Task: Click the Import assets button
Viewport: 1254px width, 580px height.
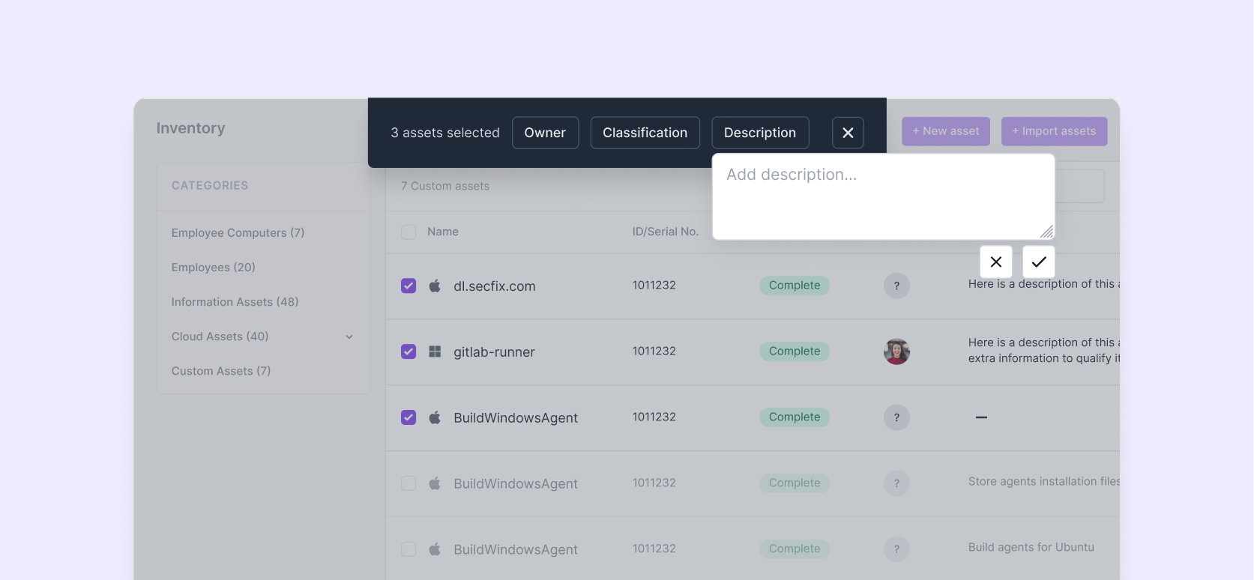Action: 1054,131
